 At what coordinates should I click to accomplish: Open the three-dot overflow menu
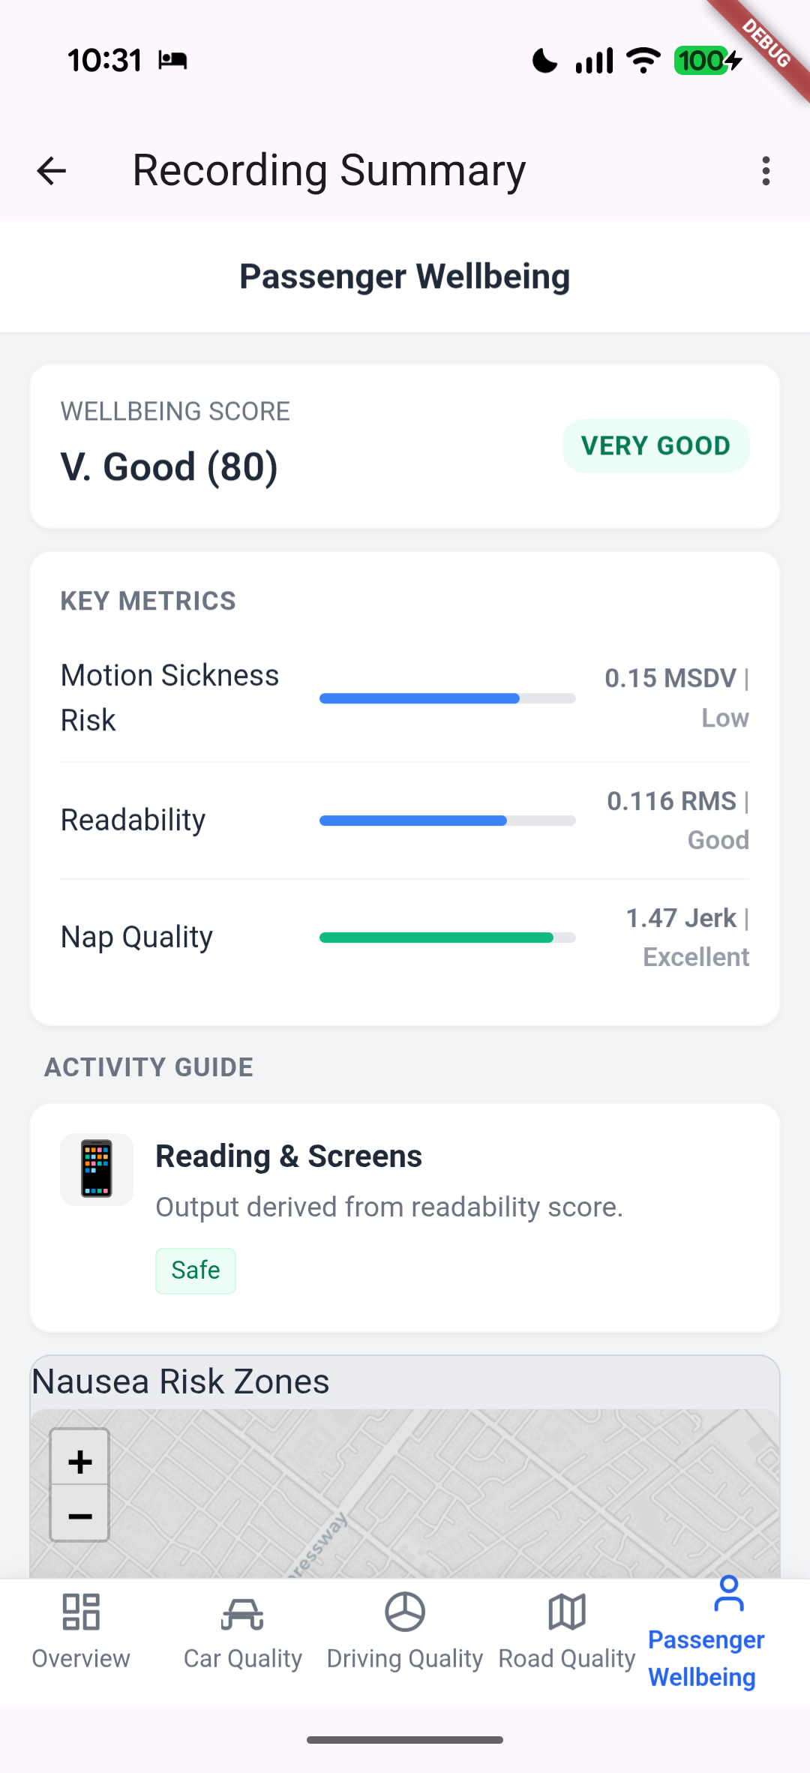pos(765,171)
